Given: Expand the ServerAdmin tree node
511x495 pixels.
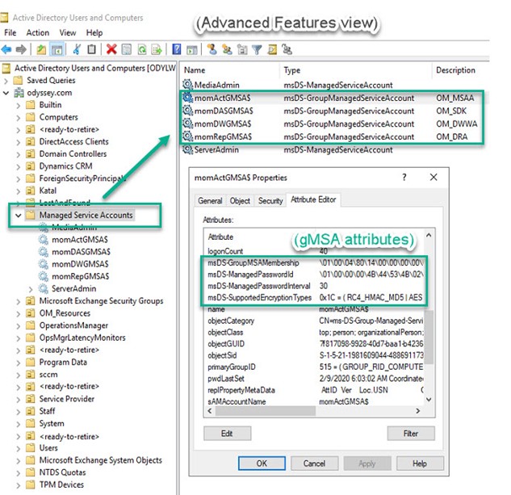Looking at the screenshot, I should pyautogui.click(x=31, y=288).
